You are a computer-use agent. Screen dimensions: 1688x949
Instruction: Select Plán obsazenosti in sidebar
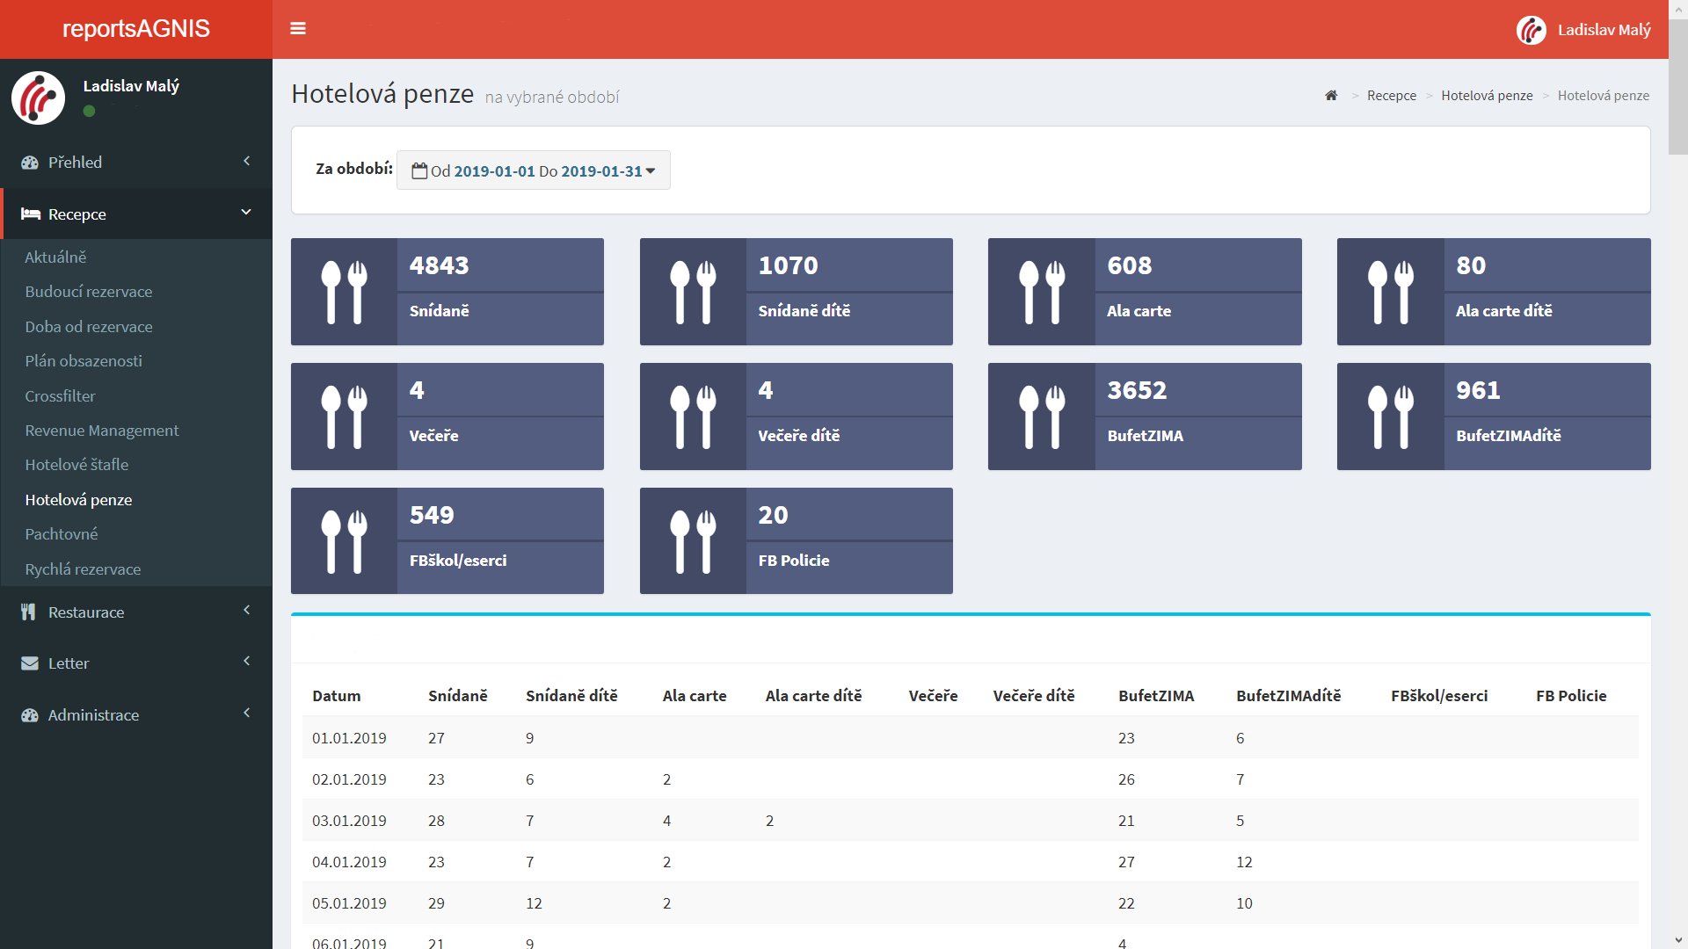[84, 361]
